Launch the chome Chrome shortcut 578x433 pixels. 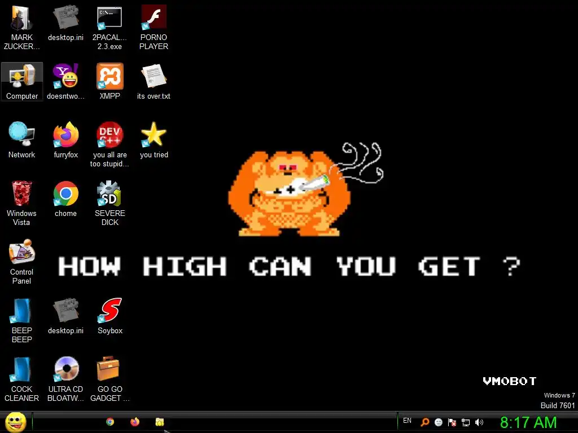[65, 198]
